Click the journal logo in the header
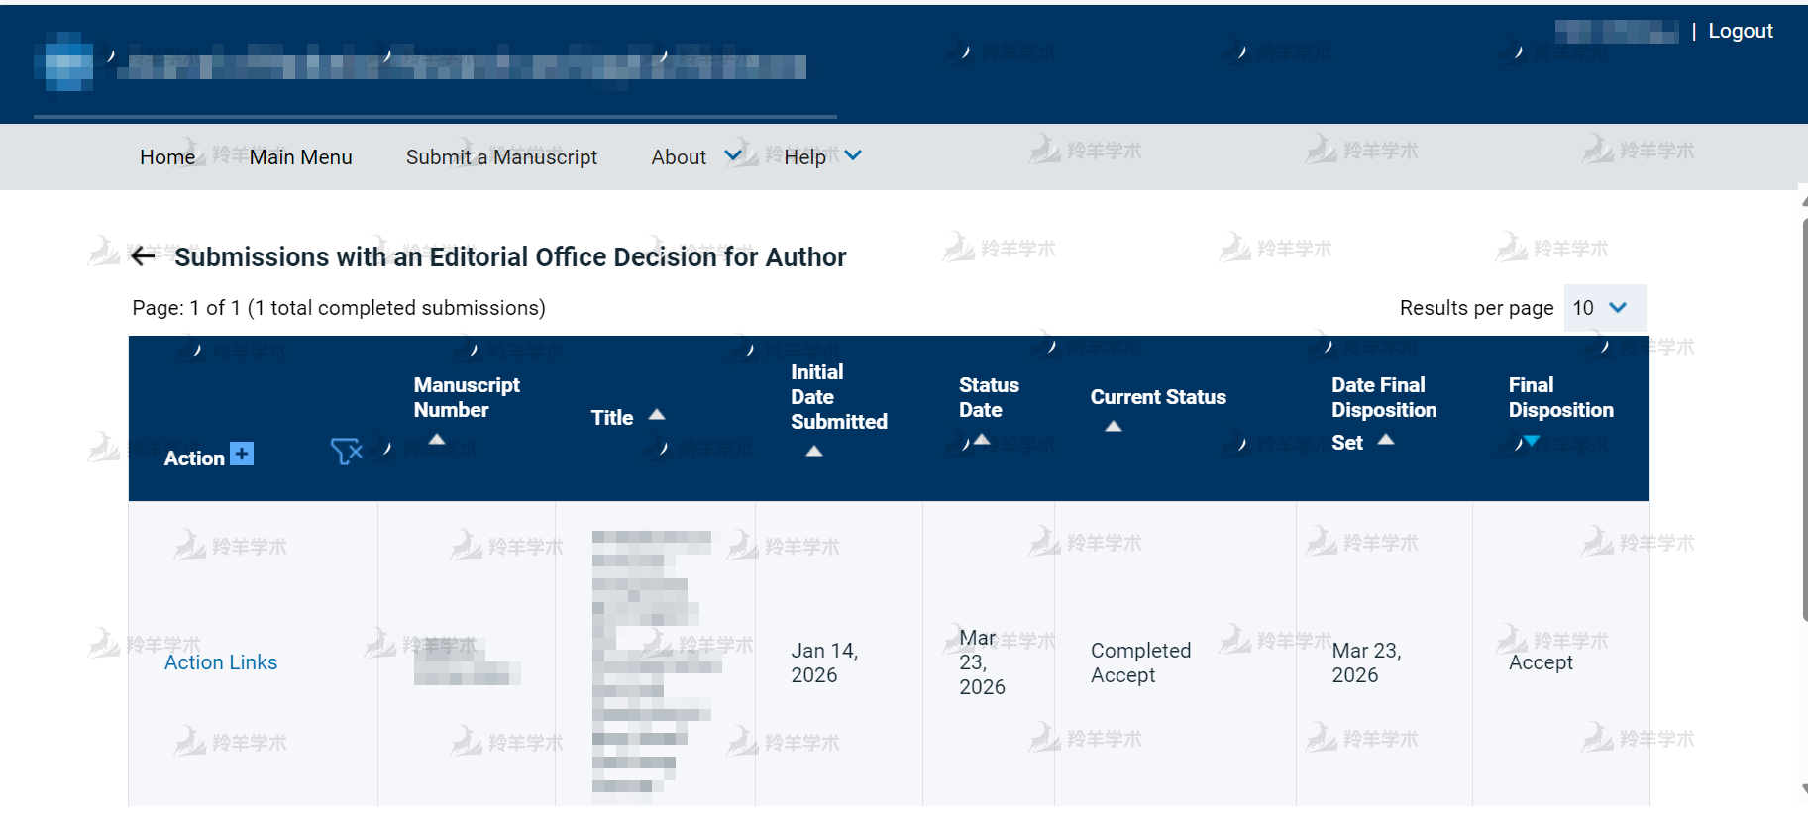 pos(65,63)
